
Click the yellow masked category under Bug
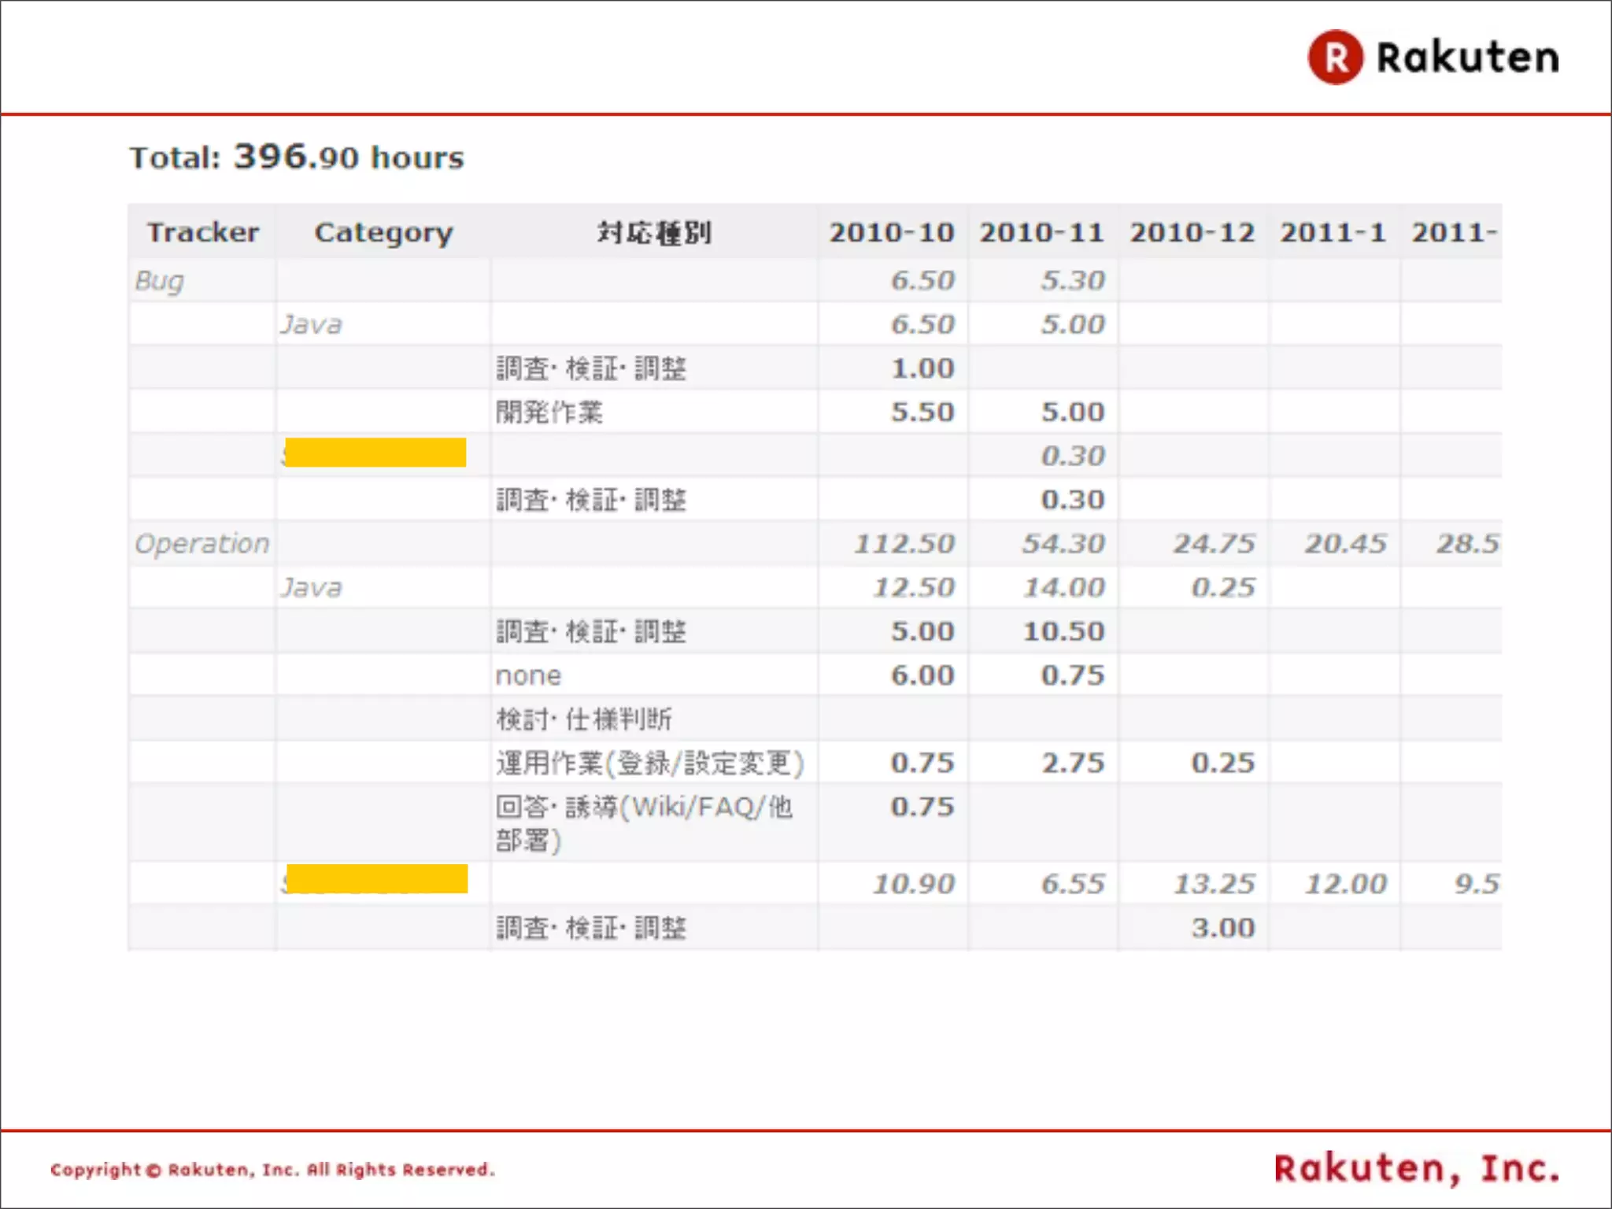(375, 453)
